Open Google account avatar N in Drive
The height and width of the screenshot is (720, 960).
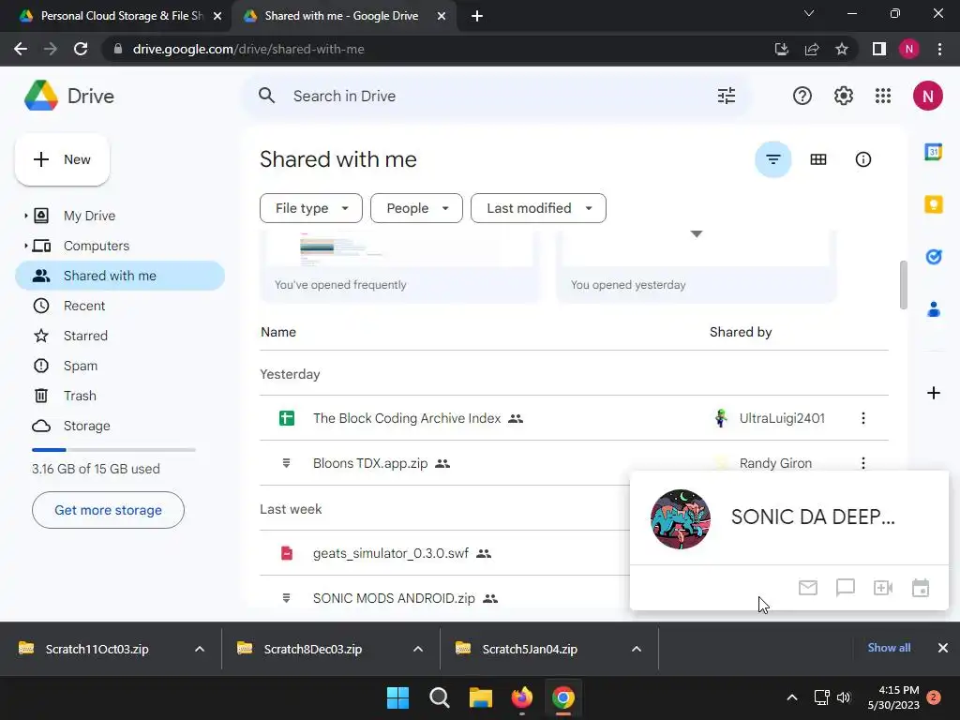(927, 96)
